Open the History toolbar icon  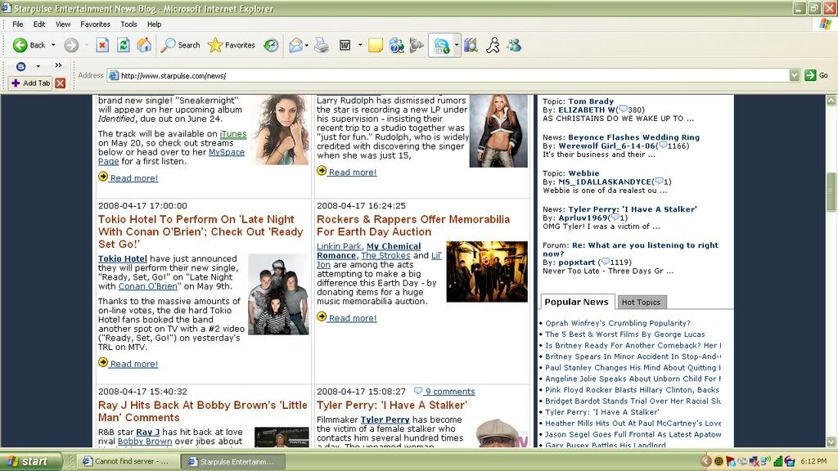point(271,45)
